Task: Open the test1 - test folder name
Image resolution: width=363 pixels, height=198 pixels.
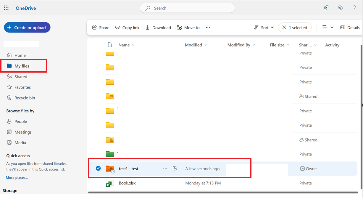Action: tap(129, 169)
